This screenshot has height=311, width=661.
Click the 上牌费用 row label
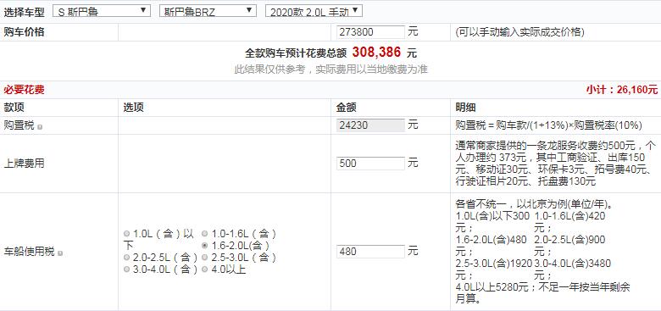pyautogui.click(x=24, y=164)
